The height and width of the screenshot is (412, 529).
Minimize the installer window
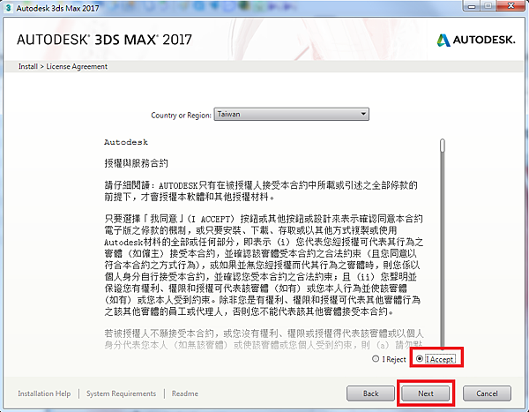[472, 6]
